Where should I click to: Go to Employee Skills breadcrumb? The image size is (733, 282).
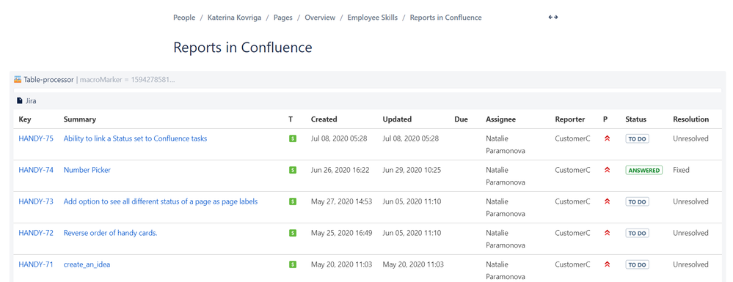373,18
